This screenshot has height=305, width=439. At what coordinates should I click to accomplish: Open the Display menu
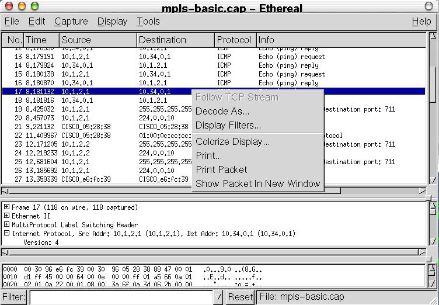[x=112, y=21]
